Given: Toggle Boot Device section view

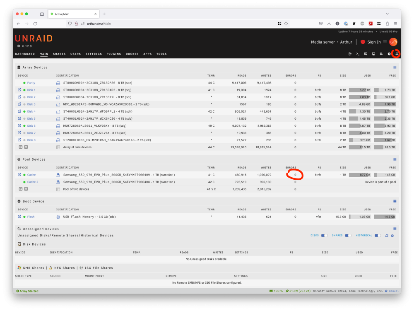Looking at the screenshot, I should click(395, 201).
